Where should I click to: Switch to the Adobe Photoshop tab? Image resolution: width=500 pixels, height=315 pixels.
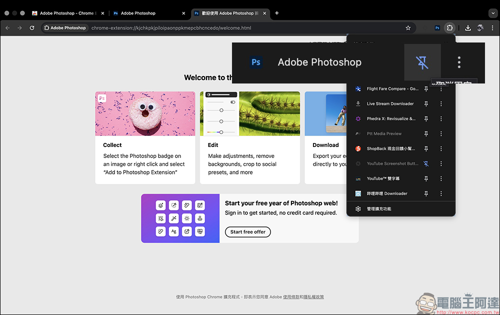pos(140,13)
